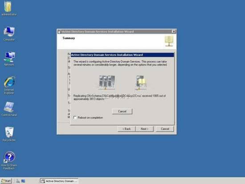
Task: Open the Control Panel desktop icon
Action: 9,109
